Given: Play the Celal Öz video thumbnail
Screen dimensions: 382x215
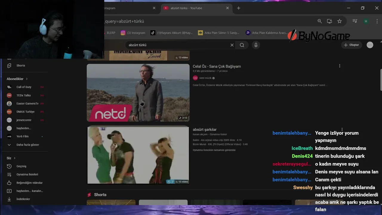Looking at the screenshot, I should click(x=138, y=93).
